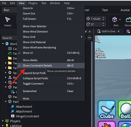
Task: Click the Run button
Action: pos(9,10)
